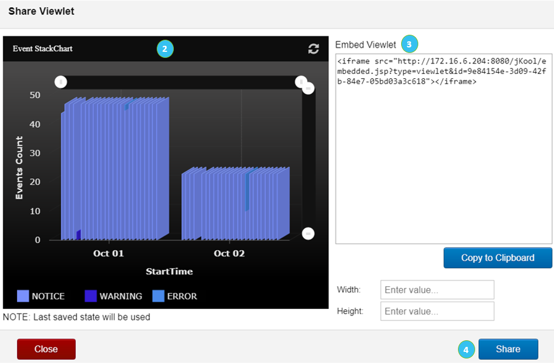Click the bottom handle of the vertical zoom slider
Screen dimensions: 554x364
tap(308, 234)
